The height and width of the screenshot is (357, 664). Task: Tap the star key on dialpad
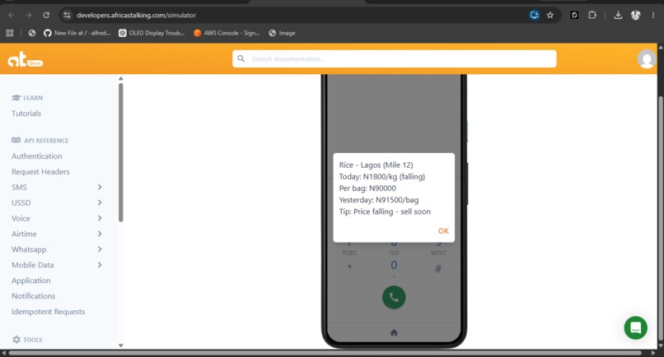point(349,268)
